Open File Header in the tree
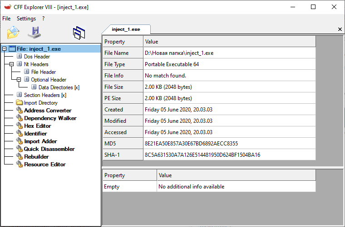 tap(43, 72)
